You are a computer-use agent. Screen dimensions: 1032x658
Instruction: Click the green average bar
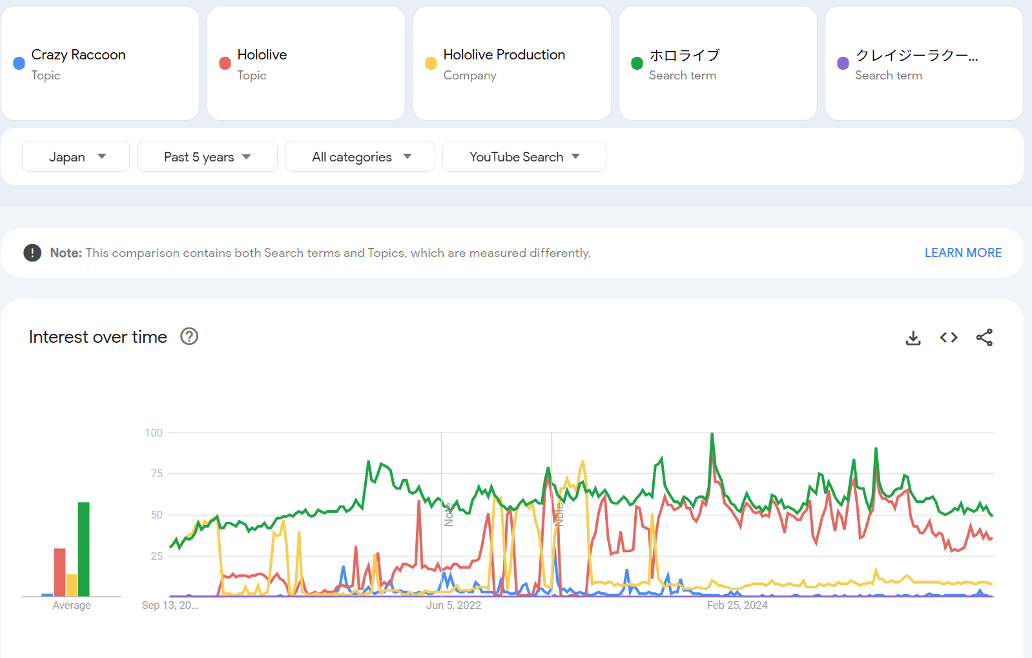tap(83, 549)
